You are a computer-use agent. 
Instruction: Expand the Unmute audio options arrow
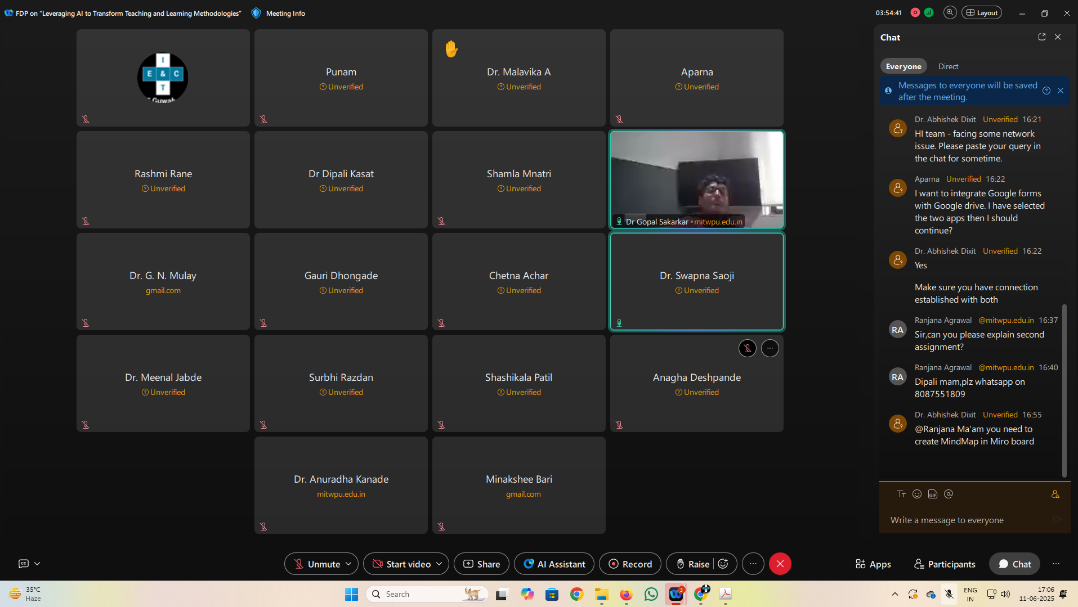click(348, 564)
